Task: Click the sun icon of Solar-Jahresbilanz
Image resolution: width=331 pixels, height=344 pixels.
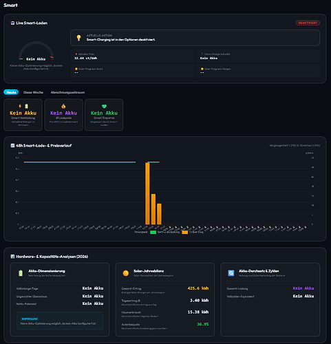Action: pos(126,273)
